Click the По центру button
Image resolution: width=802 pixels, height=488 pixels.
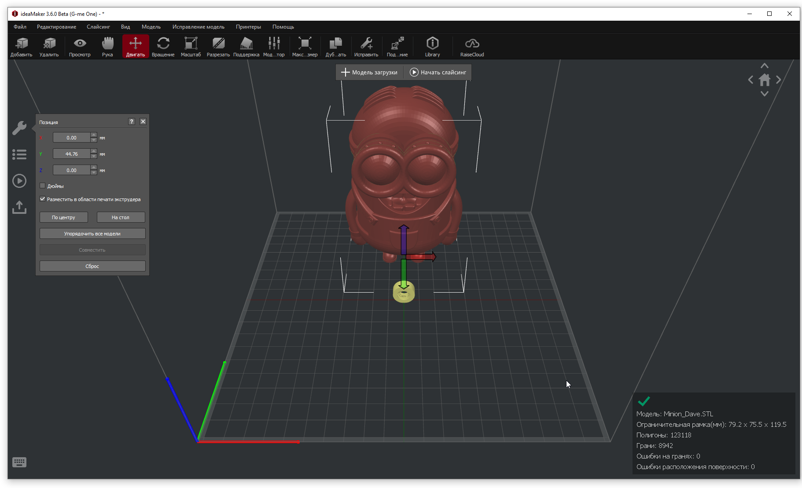tap(64, 217)
